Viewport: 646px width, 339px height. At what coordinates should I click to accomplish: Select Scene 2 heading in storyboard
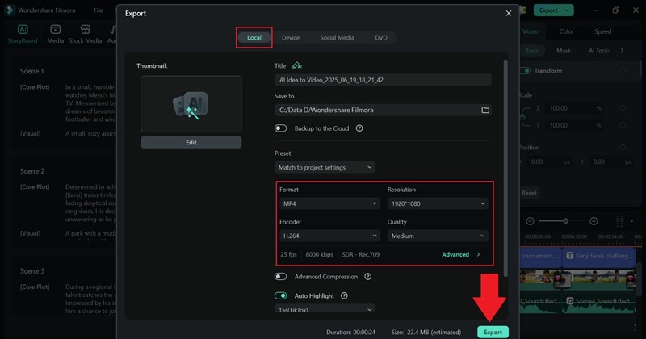tap(32, 171)
